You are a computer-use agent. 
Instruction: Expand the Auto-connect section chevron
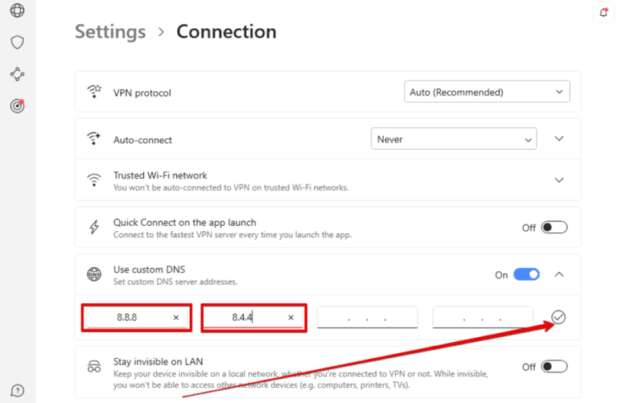point(560,139)
